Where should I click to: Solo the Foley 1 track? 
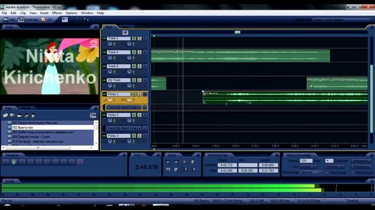[139, 94]
